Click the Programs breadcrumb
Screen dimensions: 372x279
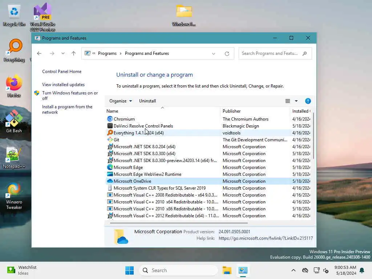click(x=107, y=53)
